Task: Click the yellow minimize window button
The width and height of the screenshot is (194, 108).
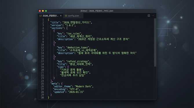Action: 43,11
